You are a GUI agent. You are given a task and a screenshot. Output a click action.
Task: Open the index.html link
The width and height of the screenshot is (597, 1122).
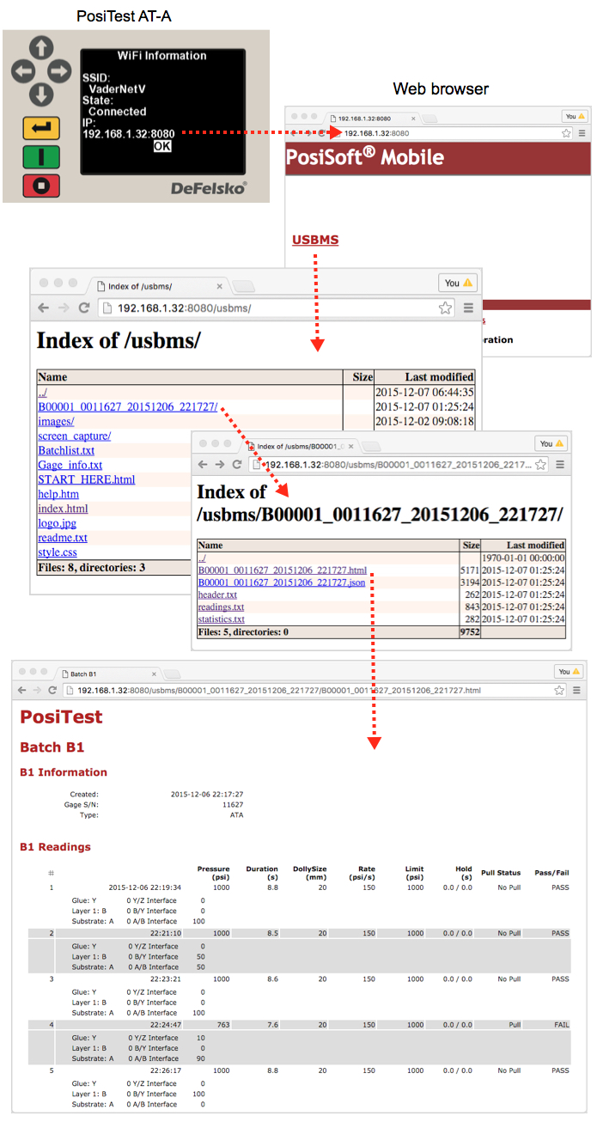63,509
